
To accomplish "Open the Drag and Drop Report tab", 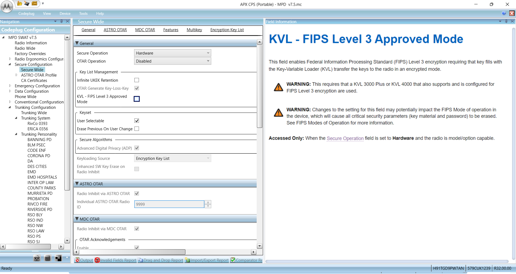I will pos(161,260).
